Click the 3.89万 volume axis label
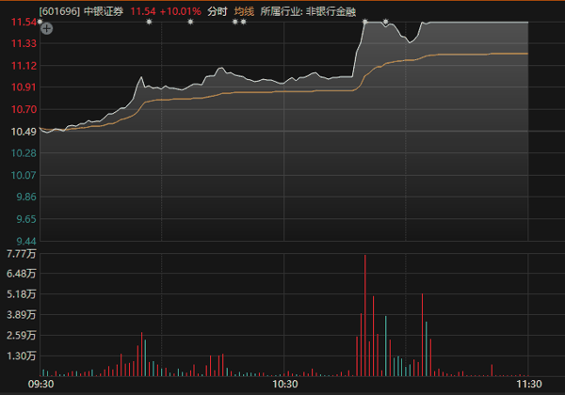The width and height of the screenshot is (565, 395). click(x=22, y=315)
